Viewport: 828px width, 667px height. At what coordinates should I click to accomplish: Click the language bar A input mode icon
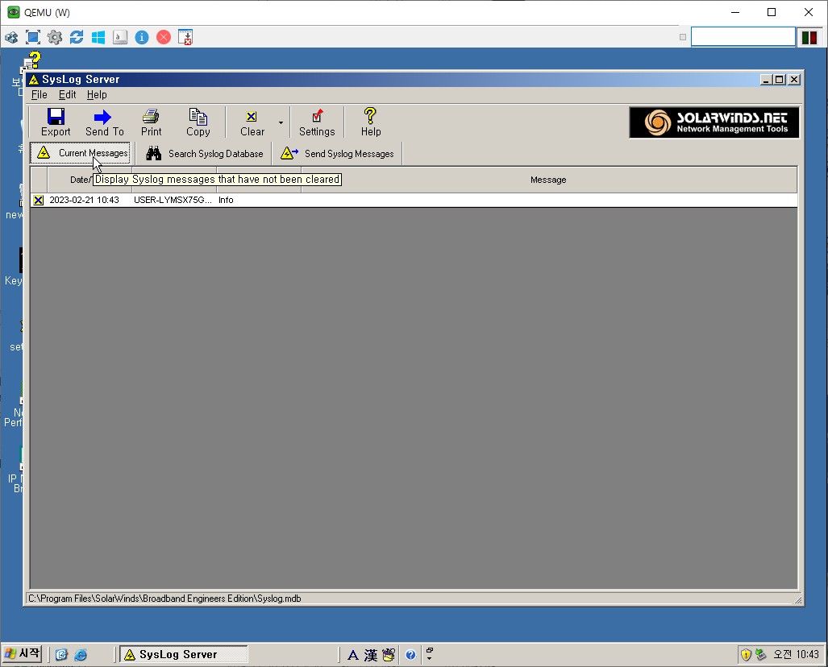pyautogui.click(x=353, y=656)
